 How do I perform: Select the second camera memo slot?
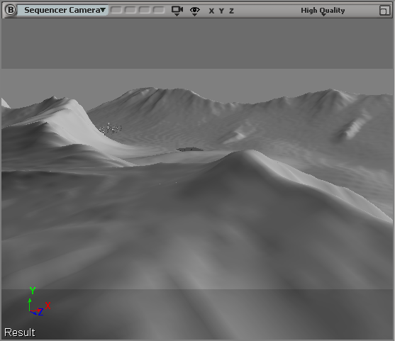coord(130,10)
